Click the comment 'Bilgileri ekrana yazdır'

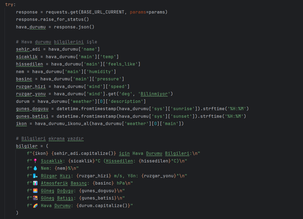point(50,139)
